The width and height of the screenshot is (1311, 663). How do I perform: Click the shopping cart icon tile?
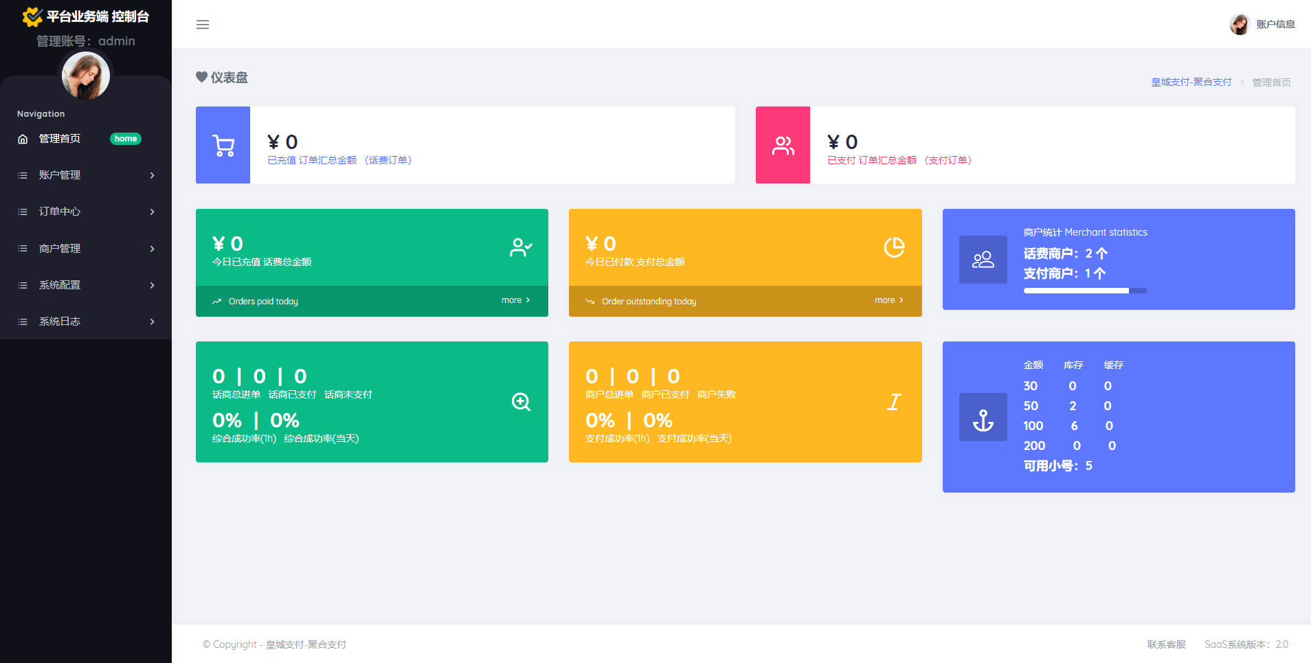point(223,146)
